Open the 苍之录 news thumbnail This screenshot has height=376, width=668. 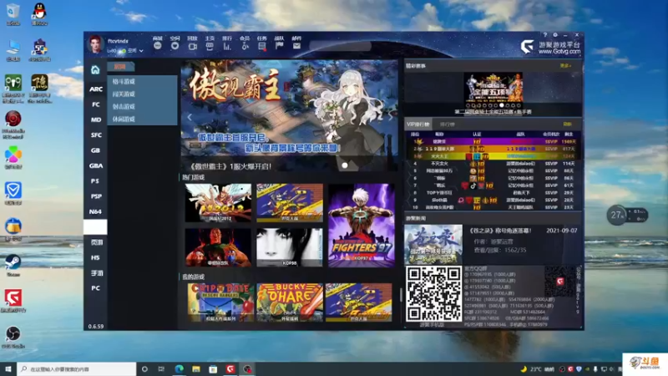coord(433,244)
